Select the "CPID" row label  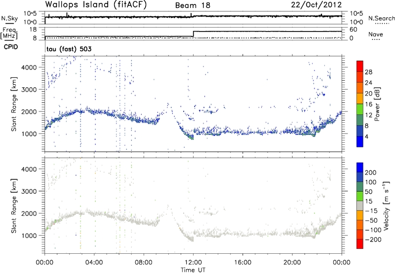pyautogui.click(x=11, y=47)
